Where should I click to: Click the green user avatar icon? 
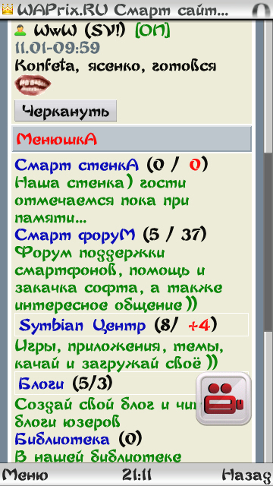(20, 30)
